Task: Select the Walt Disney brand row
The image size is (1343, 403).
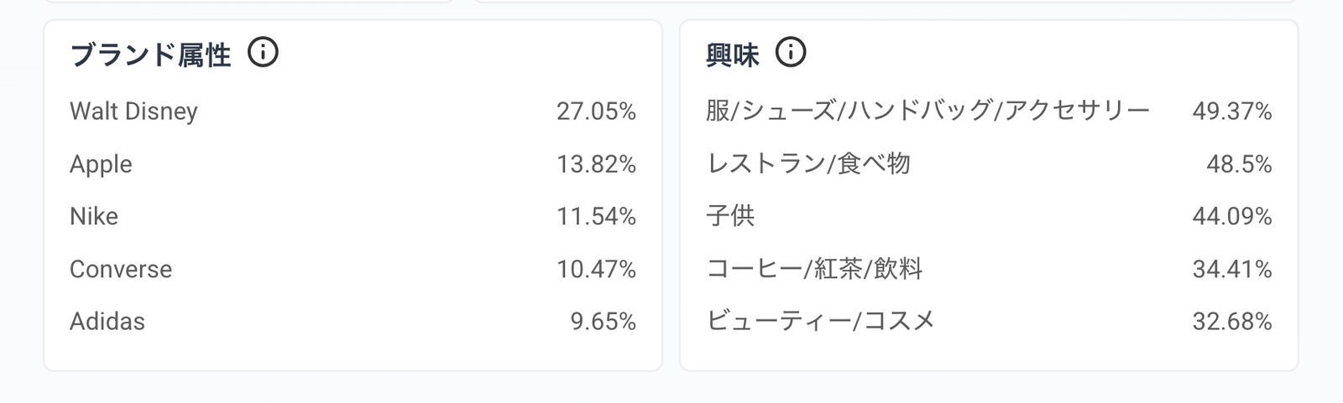Action: [133, 111]
